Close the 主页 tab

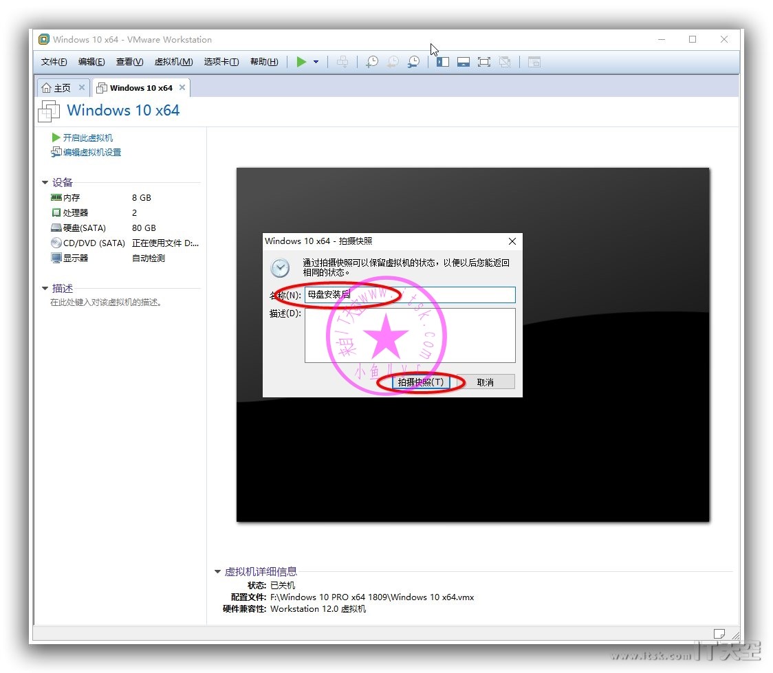click(x=82, y=87)
